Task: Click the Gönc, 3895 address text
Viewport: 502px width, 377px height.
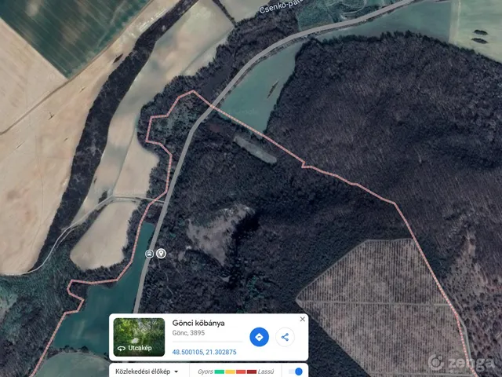Action: [x=188, y=333]
